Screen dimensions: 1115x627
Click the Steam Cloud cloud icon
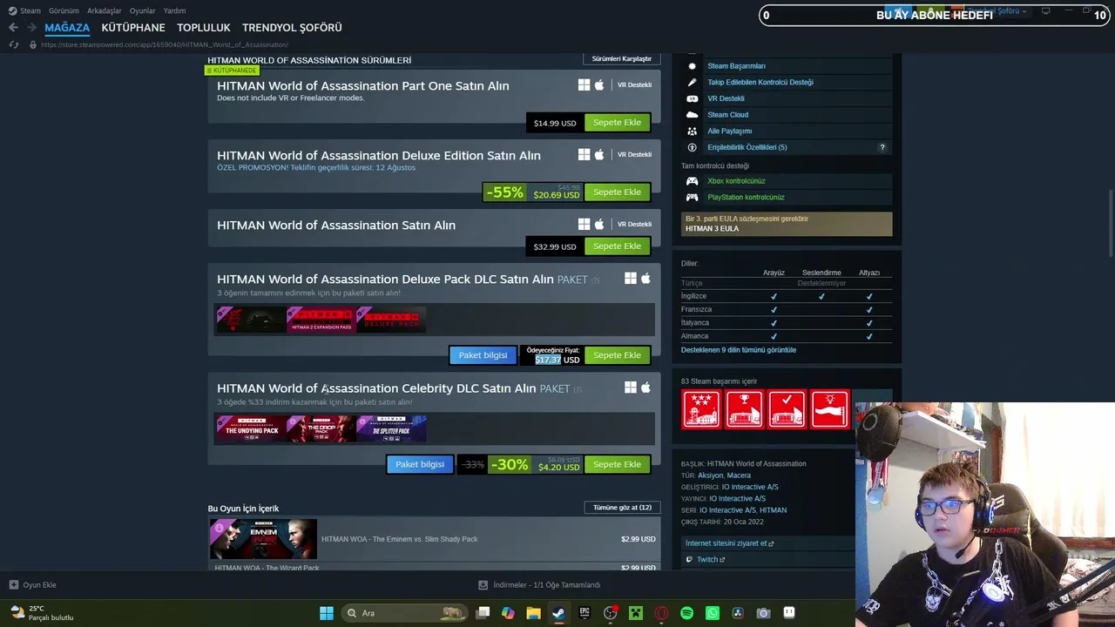coord(693,115)
